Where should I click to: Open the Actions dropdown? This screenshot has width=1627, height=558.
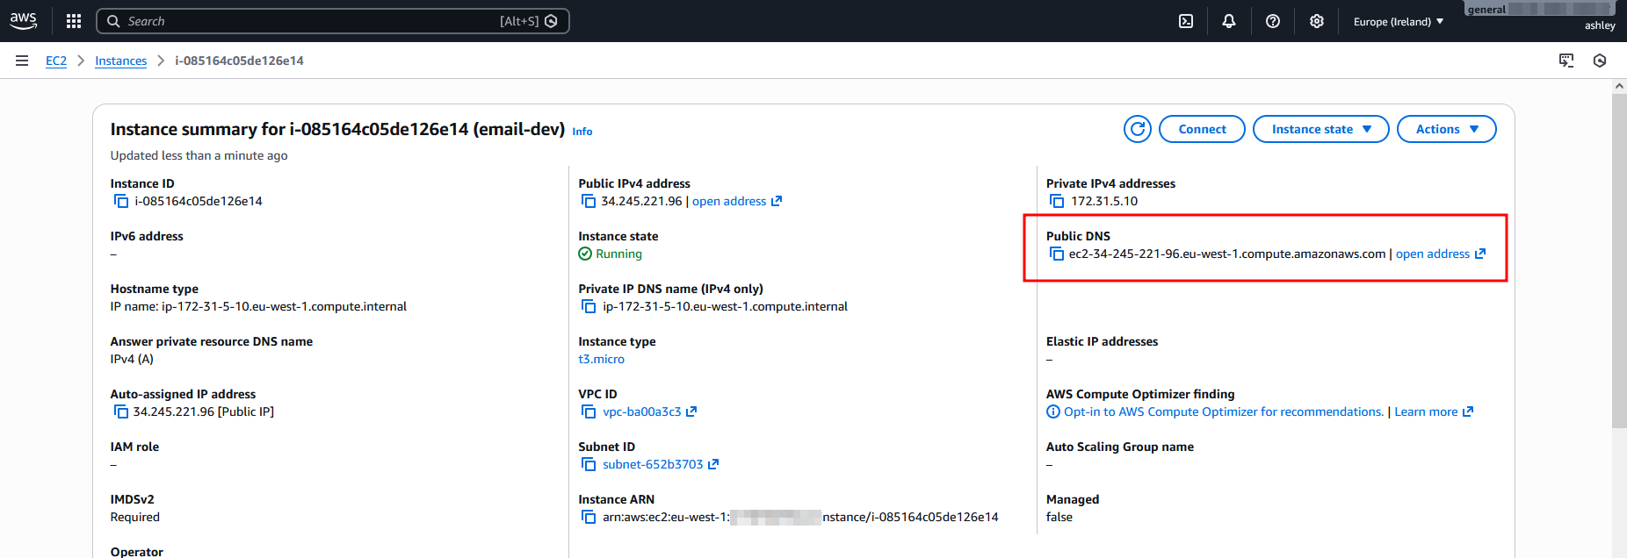coord(1446,129)
